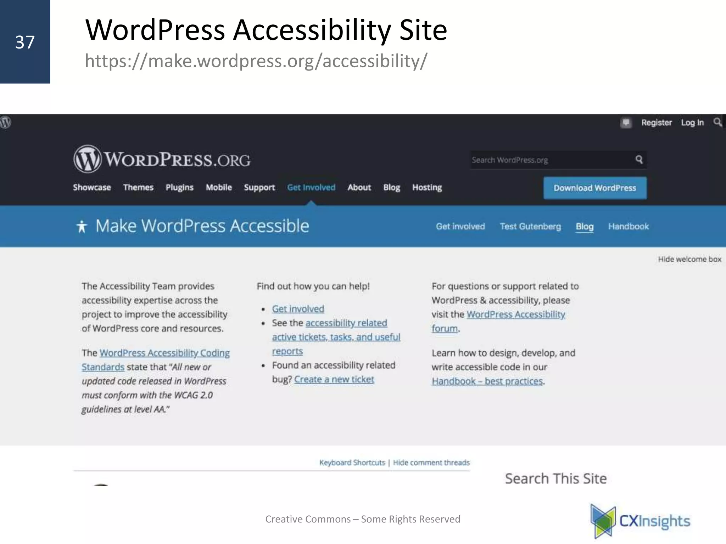The width and height of the screenshot is (726, 544).
Task: Open the Hosting menu item
Action: (427, 188)
